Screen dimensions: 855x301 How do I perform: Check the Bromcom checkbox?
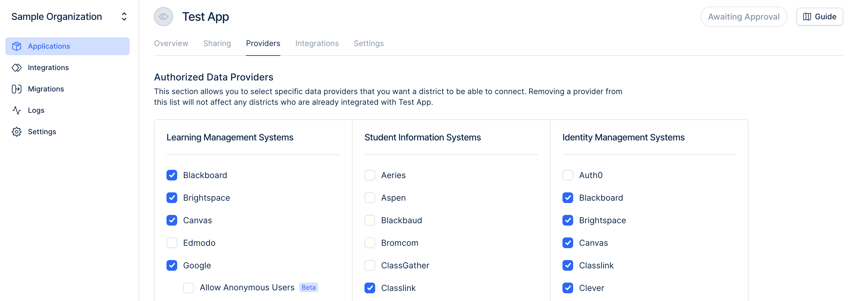[370, 243]
